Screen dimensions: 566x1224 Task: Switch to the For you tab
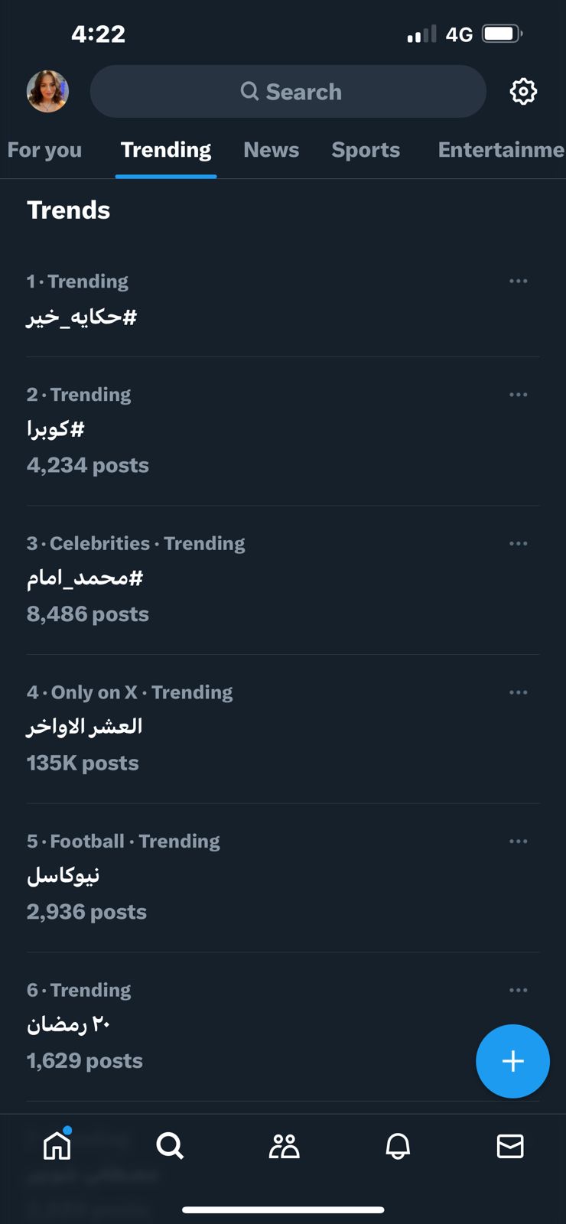[44, 150]
